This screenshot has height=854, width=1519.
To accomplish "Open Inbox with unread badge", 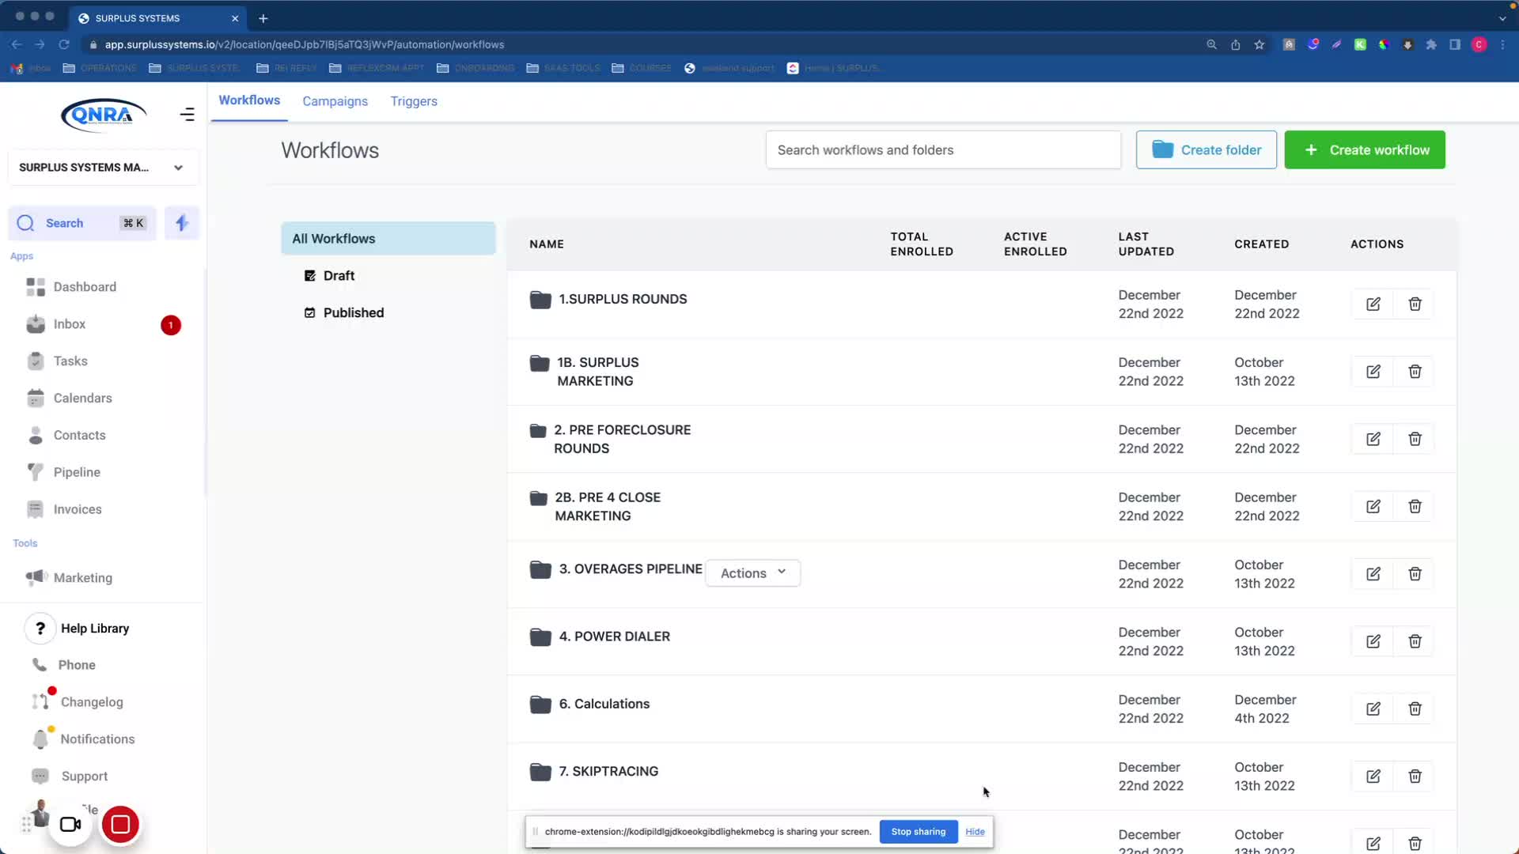I will (70, 324).
